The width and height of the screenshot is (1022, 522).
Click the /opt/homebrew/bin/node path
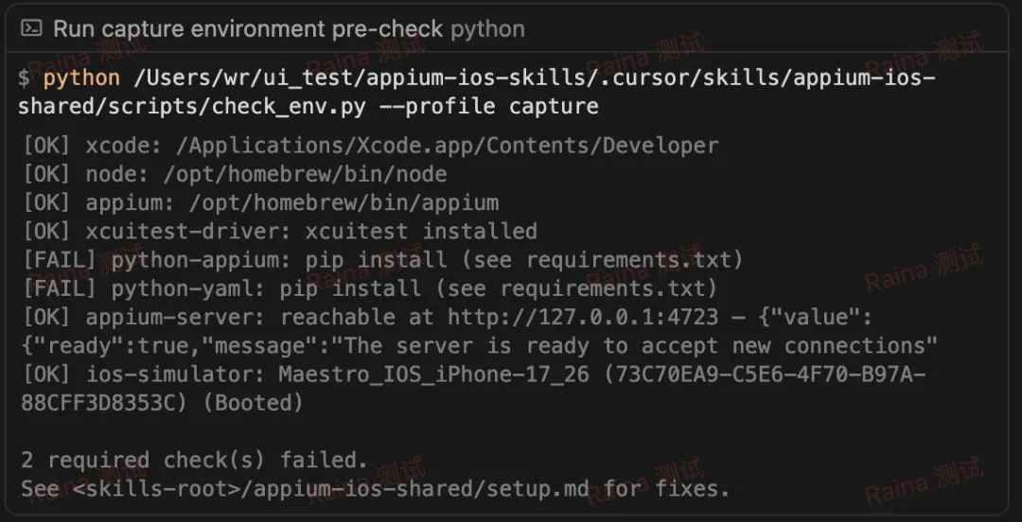coord(305,175)
